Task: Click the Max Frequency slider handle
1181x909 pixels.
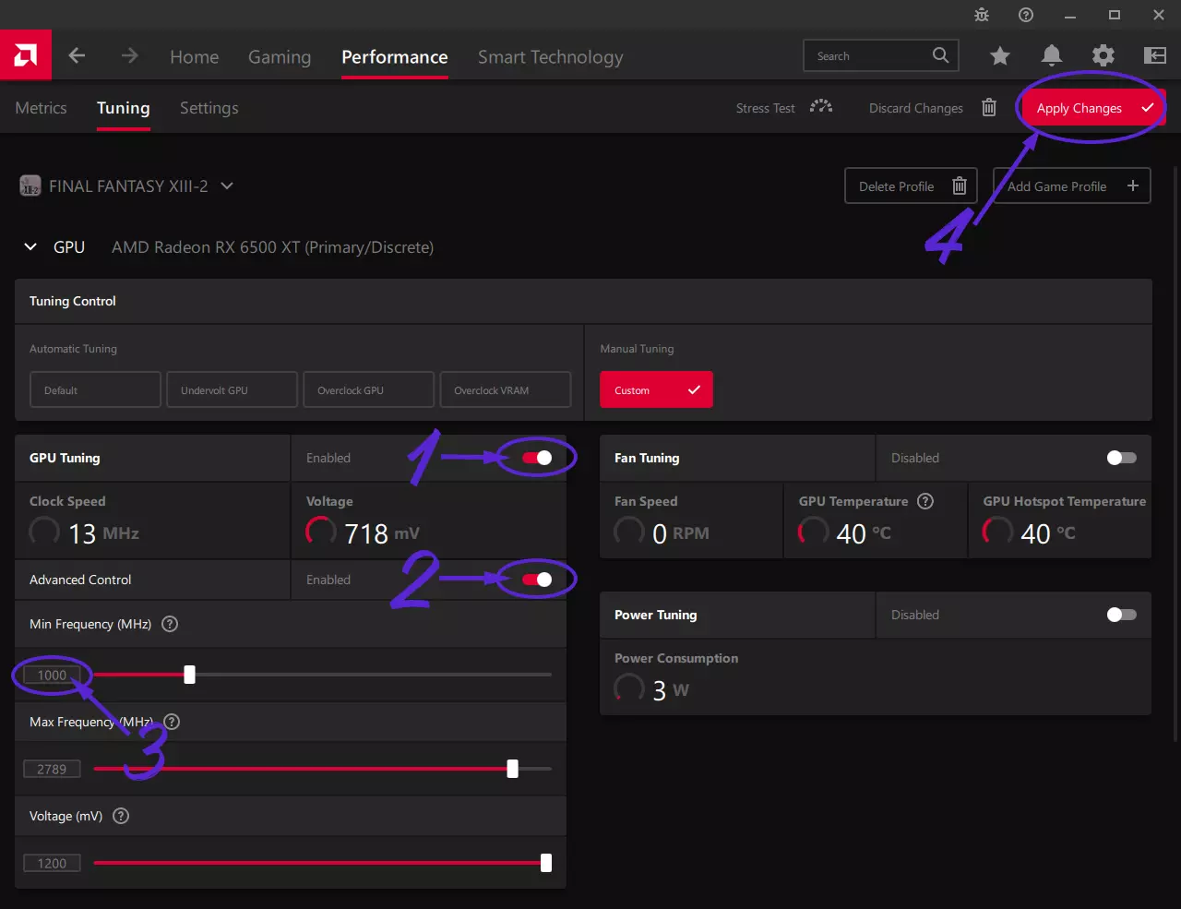Action: [512, 769]
